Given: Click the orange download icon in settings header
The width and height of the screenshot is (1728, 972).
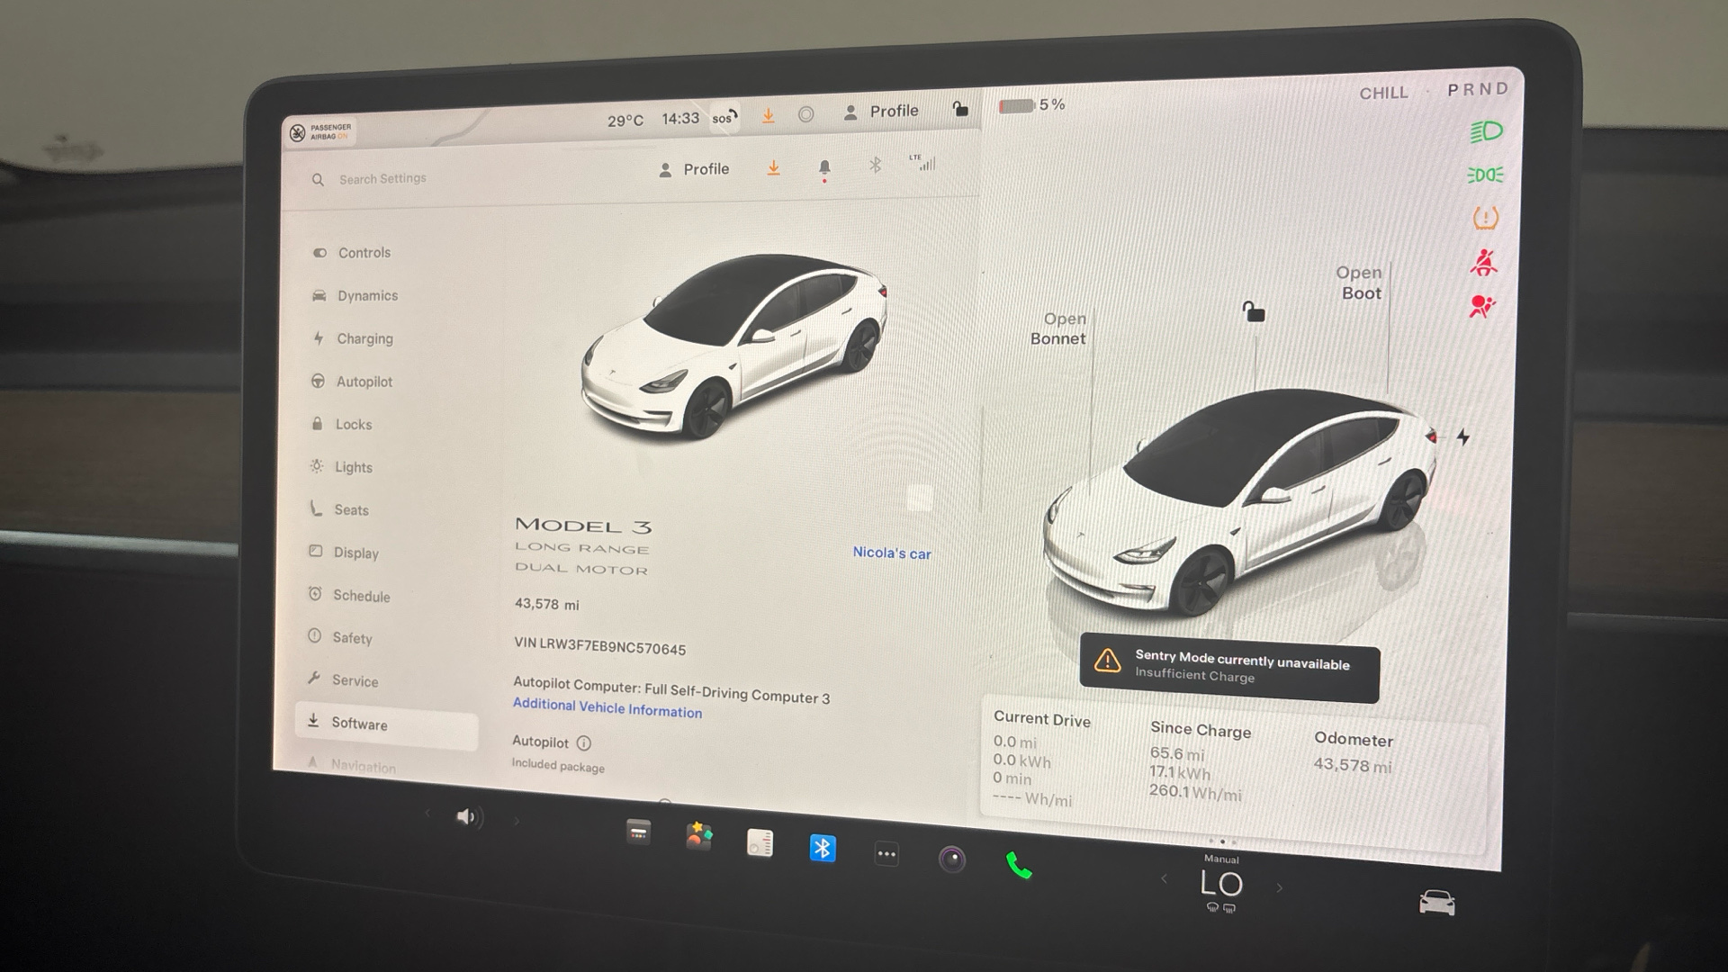Looking at the screenshot, I should coord(773,168).
